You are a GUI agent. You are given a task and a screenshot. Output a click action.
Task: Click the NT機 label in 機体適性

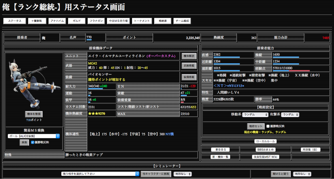[170, 134]
